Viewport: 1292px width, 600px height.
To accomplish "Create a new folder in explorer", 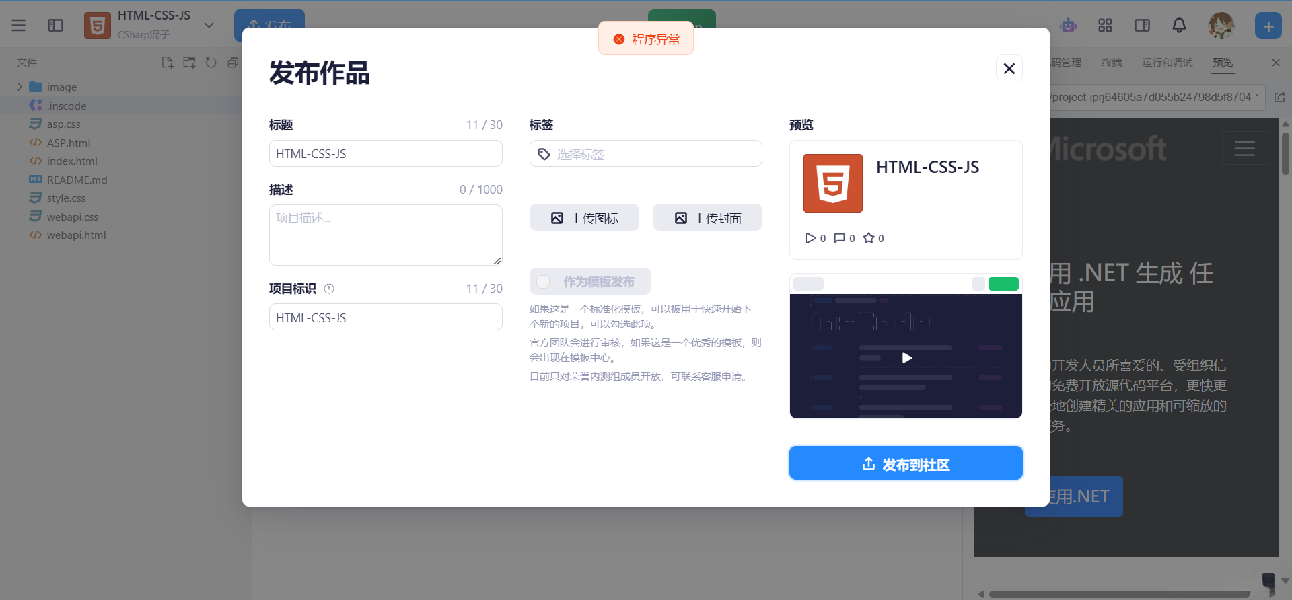I will 190,63.
